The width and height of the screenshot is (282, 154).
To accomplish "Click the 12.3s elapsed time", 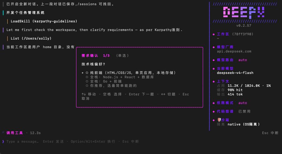I will 35,133.
